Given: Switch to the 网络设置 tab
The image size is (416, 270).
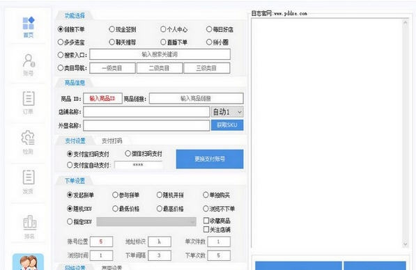Looking at the screenshot, I should 75,267.
